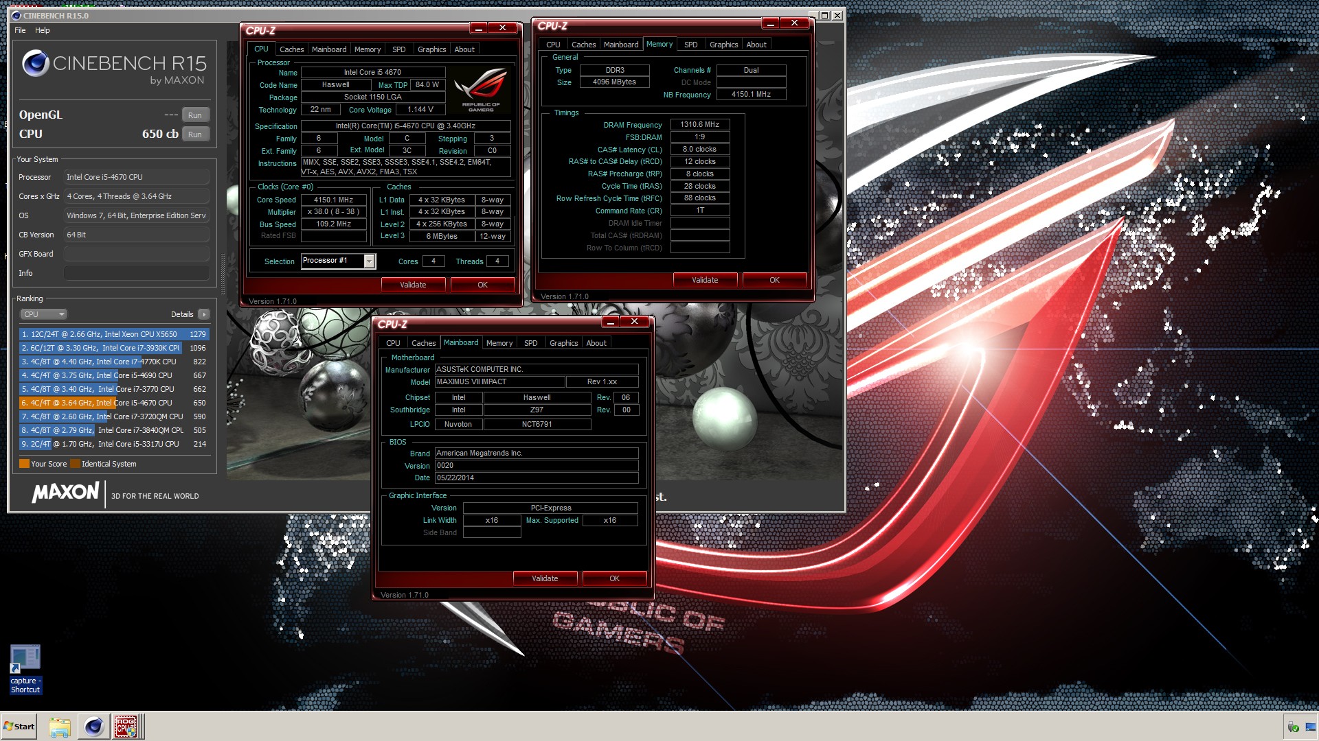
Task: Click Validate in the Mainboard window
Action: pos(545,578)
